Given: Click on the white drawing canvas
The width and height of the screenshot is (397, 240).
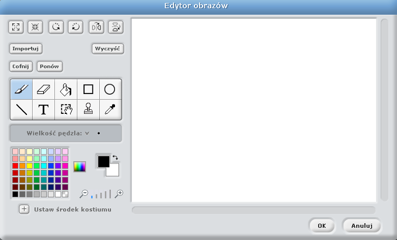Looking at the screenshot, I should [254, 110].
